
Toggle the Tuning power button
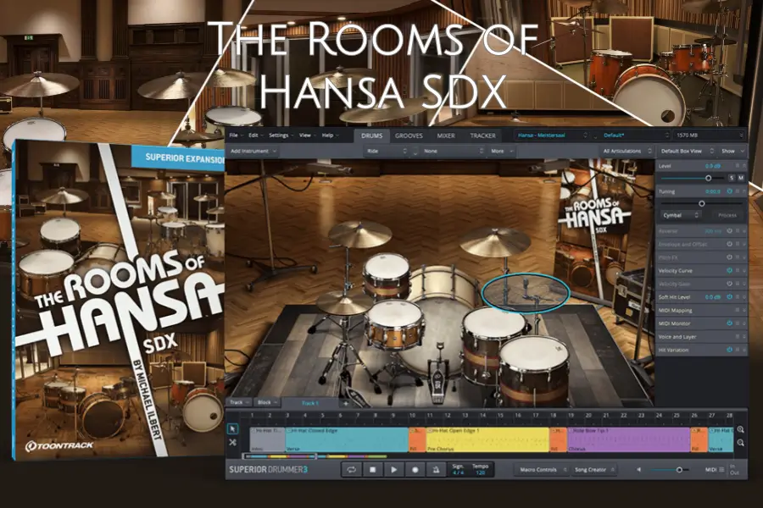click(729, 191)
